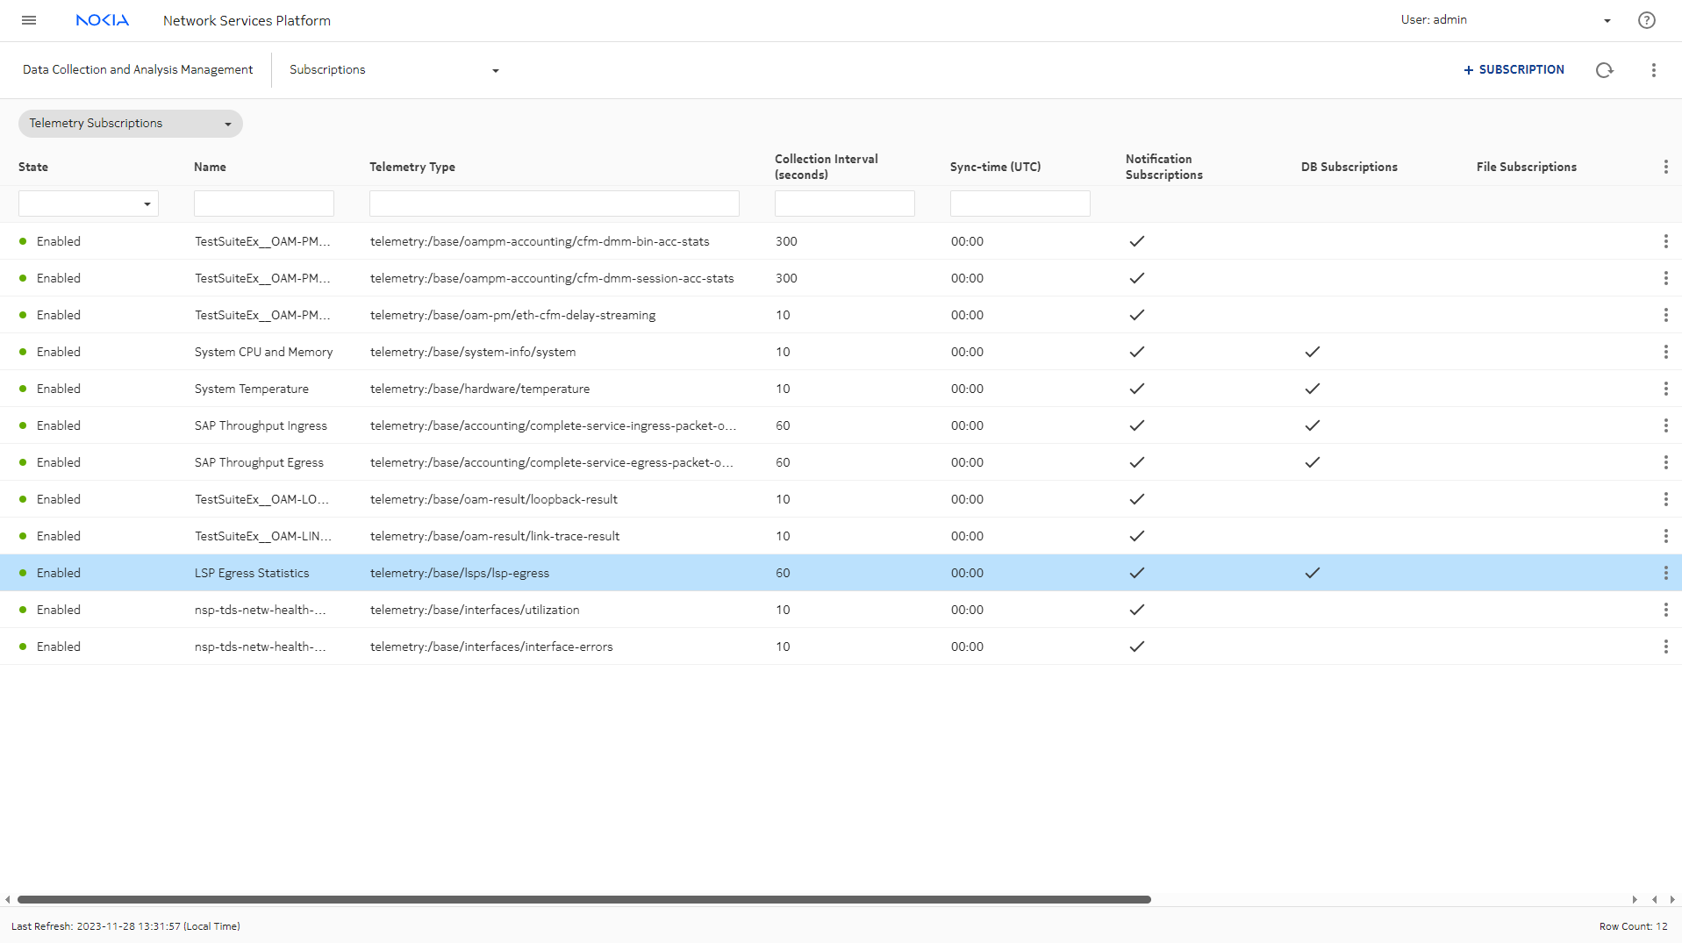Sort by Collection Interval column header
Viewport: 1682px width, 943px height.
[x=826, y=167]
